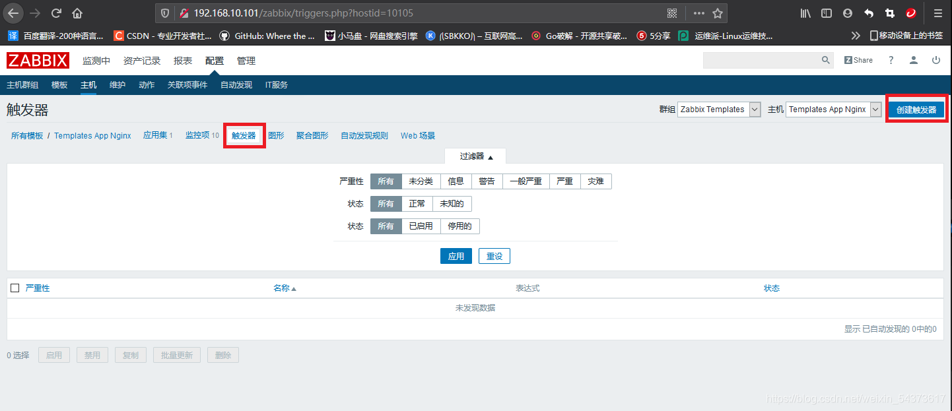Image resolution: width=952 pixels, height=411 pixels.
Task: Open the GitHub bookmark
Action: point(267,36)
